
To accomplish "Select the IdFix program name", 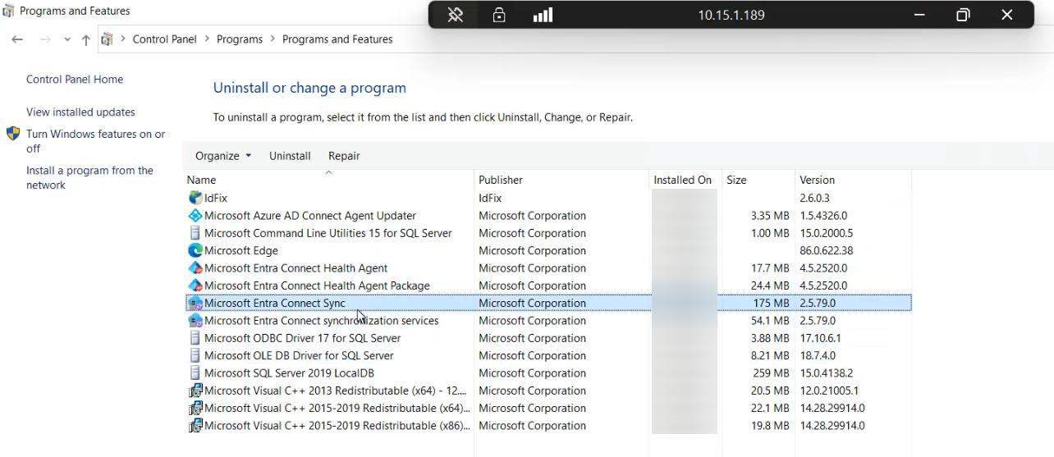I will [216, 198].
